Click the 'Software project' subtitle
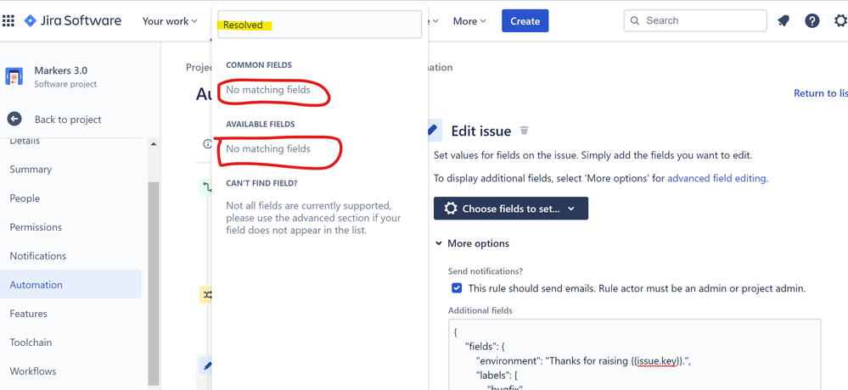Screen dimensions: 848x390 point(65,84)
